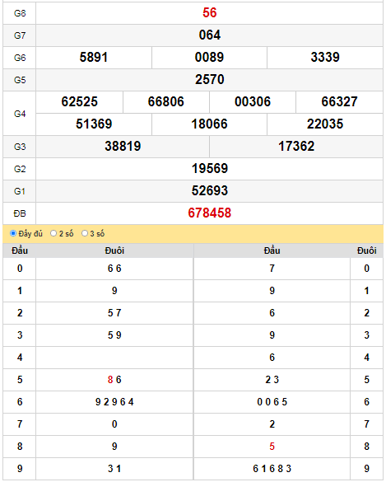Viewport: 386px width, 482px height.
Task: Click the red G8 prize number 56
Action: click(209, 13)
